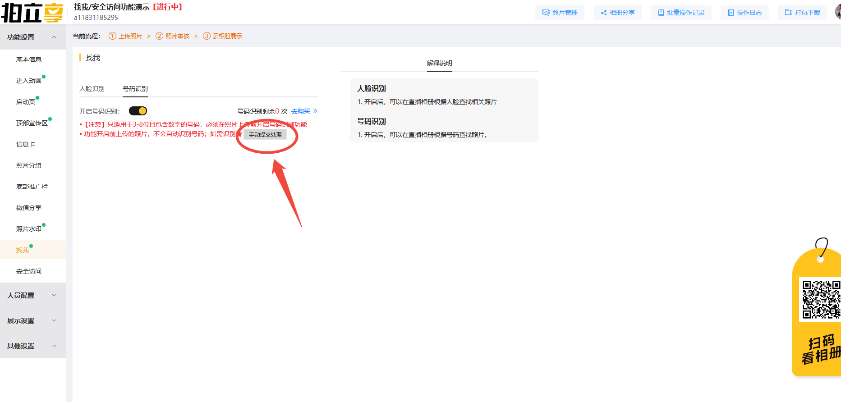Click step 1 上传照片 circle icon
The height and width of the screenshot is (402, 841).
112,36
